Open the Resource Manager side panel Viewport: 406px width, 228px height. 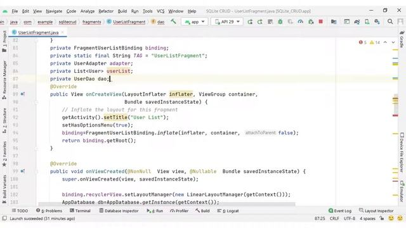4,80
